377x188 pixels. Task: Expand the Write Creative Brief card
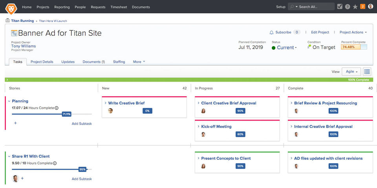pyautogui.click(x=106, y=103)
